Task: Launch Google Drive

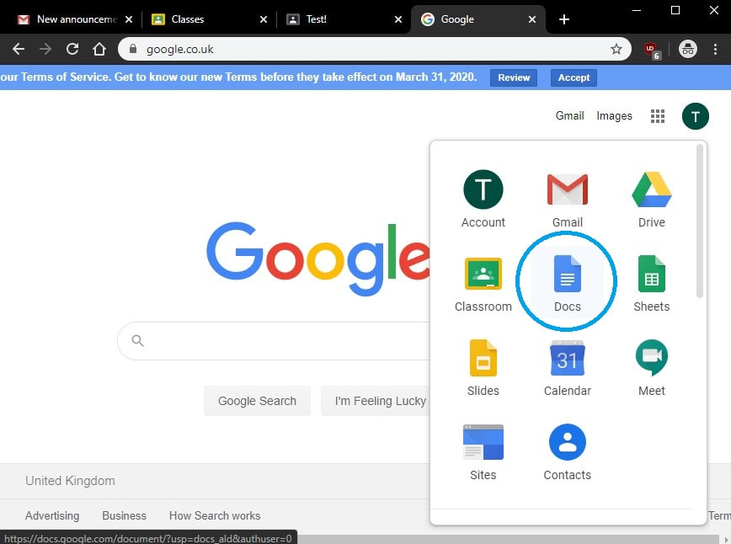Action: [651, 198]
